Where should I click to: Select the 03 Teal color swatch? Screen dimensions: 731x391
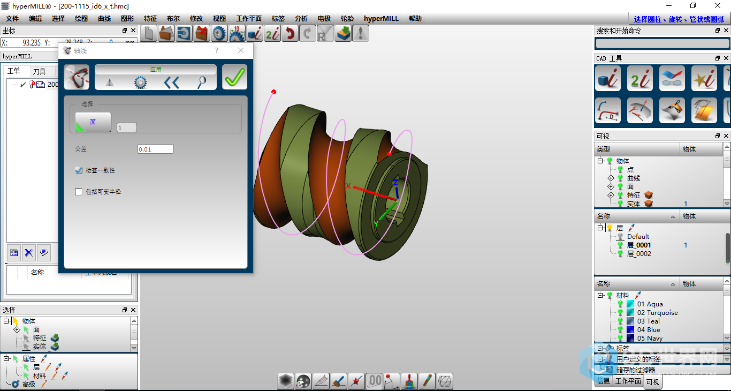pyautogui.click(x=631, y=321)
